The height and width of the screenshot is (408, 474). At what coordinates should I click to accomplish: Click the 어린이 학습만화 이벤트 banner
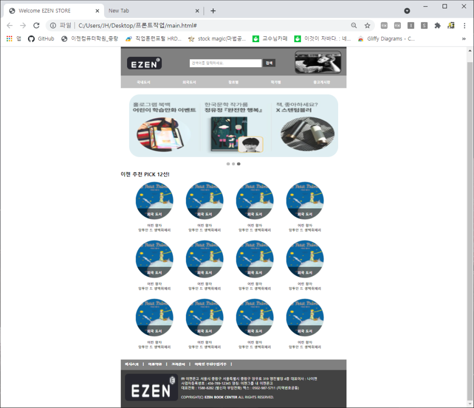[164, 126]
